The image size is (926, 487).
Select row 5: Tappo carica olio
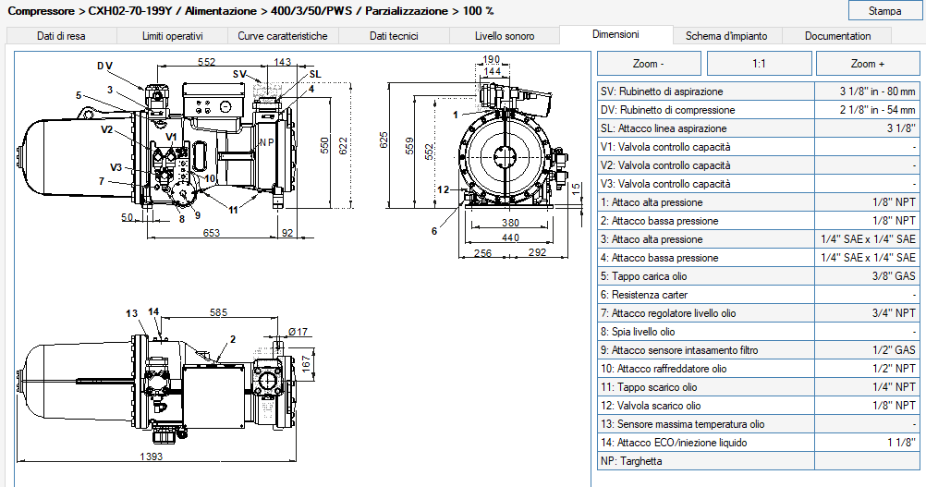759,276
